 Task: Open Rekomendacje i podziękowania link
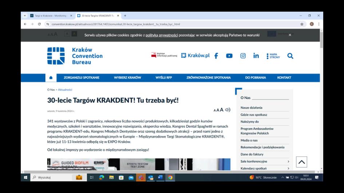click(262, 147)
